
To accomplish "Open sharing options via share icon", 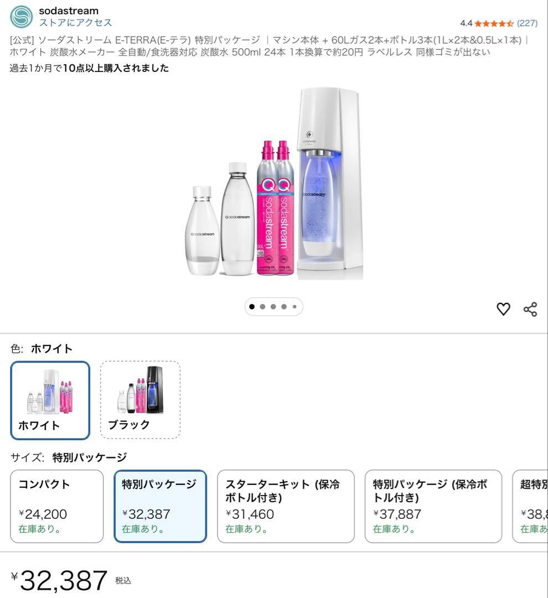I will click(x=530, y=309).
